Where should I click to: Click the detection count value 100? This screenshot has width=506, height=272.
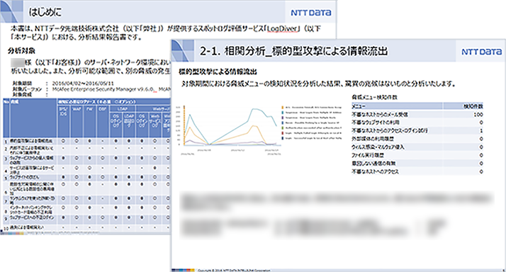coord(478,115)
